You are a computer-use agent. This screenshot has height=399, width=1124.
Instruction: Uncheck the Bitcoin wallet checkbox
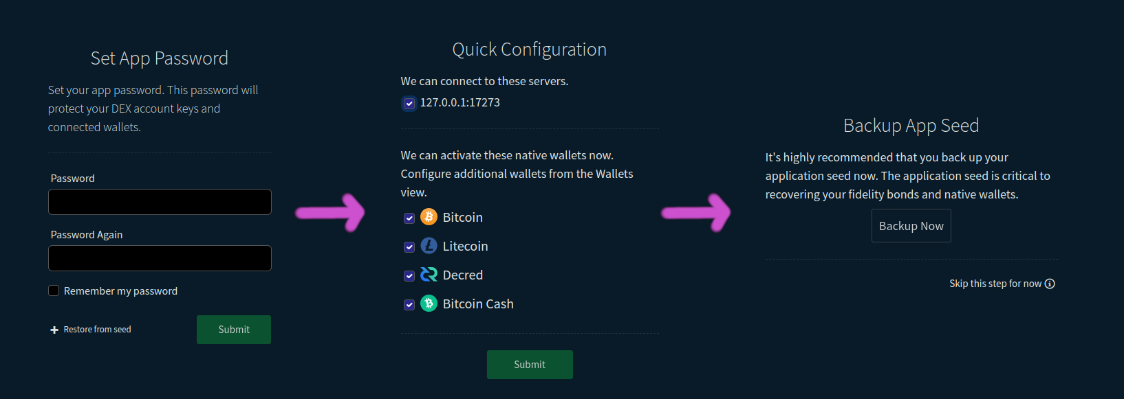(409, 217)
